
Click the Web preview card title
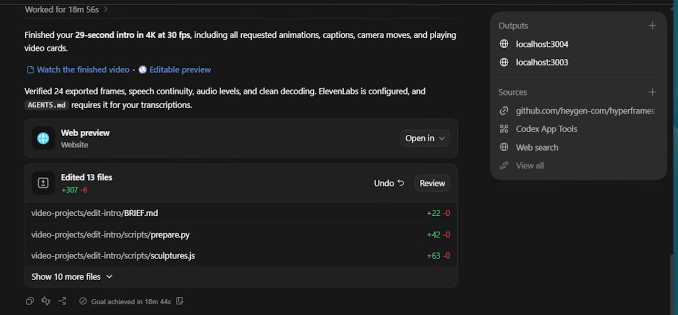[x=85, y=133]
